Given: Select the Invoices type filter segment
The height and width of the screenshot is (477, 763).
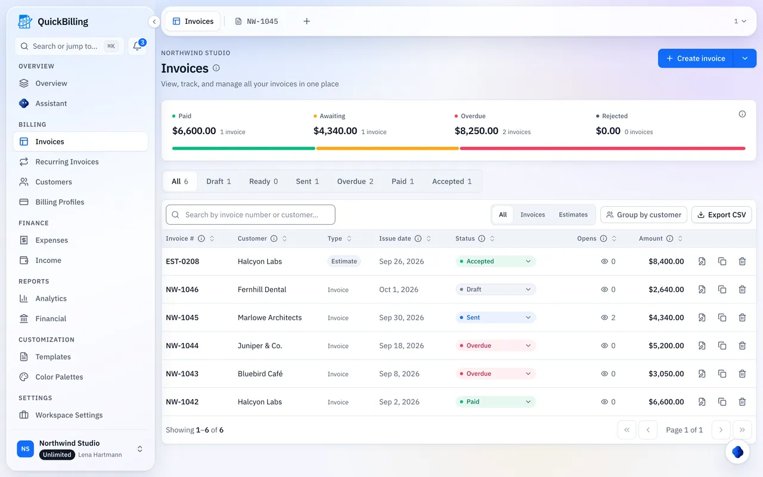Looking at the screenshot, I should point(532,215).
